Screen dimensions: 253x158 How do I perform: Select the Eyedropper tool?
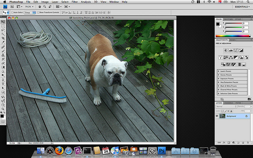click(3, 42)
